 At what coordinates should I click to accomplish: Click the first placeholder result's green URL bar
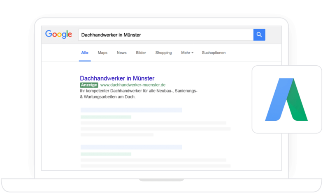(x=106, y=117)
